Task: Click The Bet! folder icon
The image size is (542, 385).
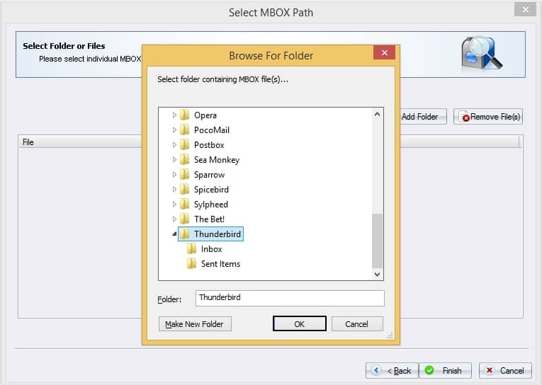Action: click(185, 219)
